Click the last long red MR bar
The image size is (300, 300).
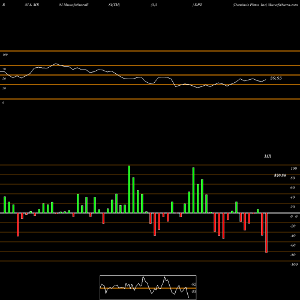click(x=266, y=233)
